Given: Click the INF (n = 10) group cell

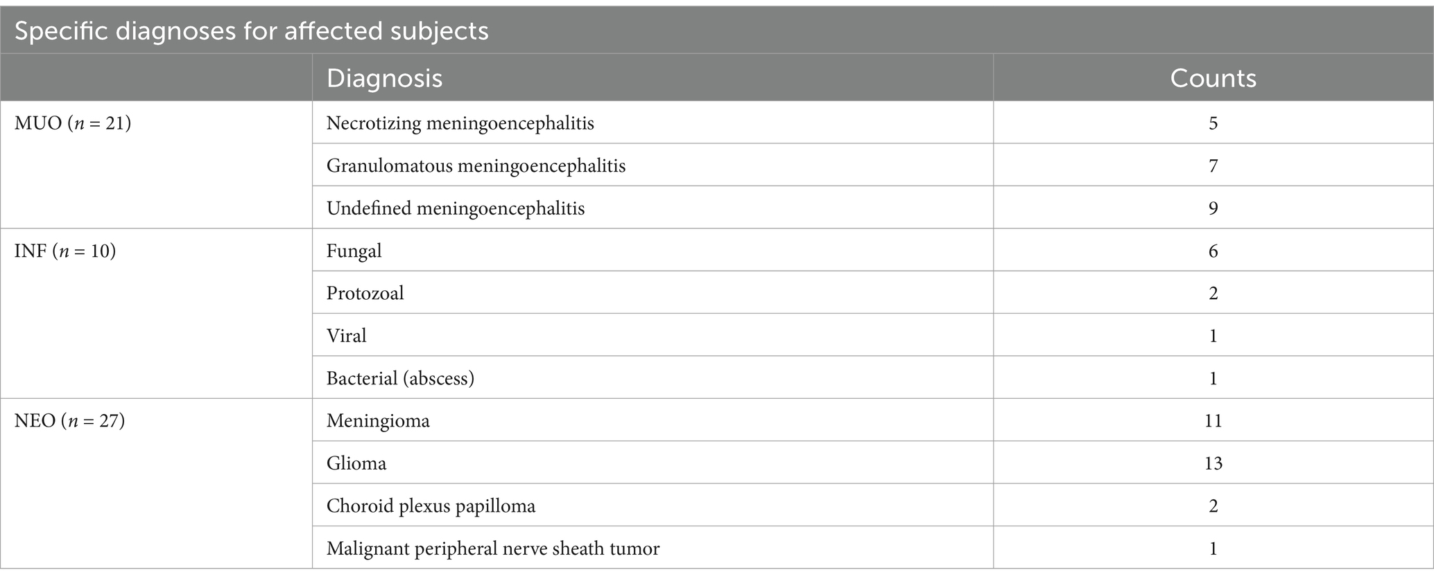Looking at the screenshot, I should tap(65, 251).
